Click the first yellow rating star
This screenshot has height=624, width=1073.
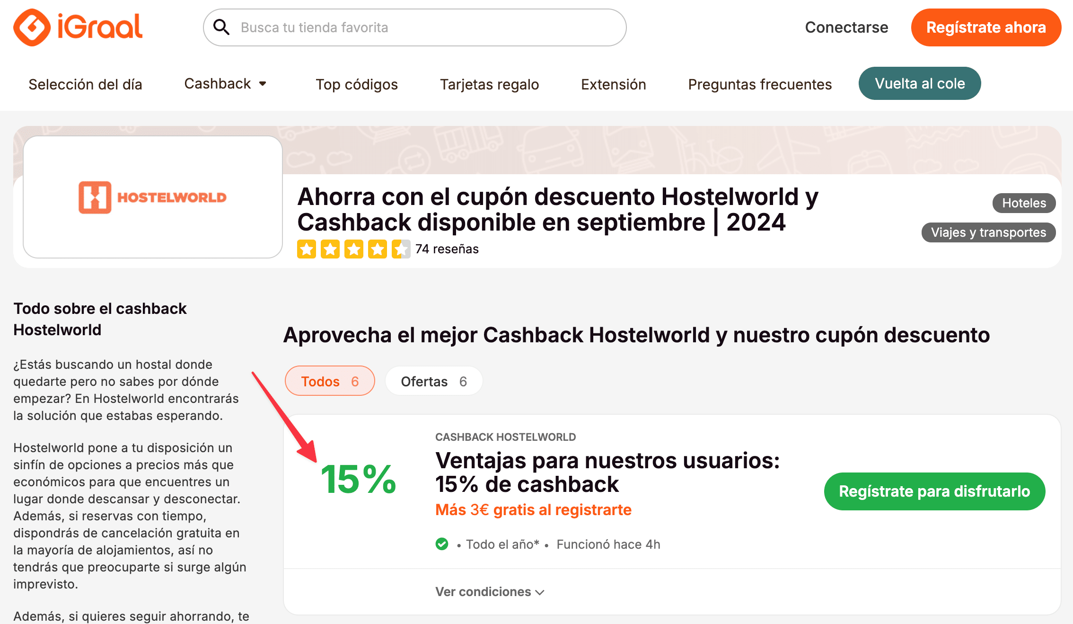coord(306,249)
